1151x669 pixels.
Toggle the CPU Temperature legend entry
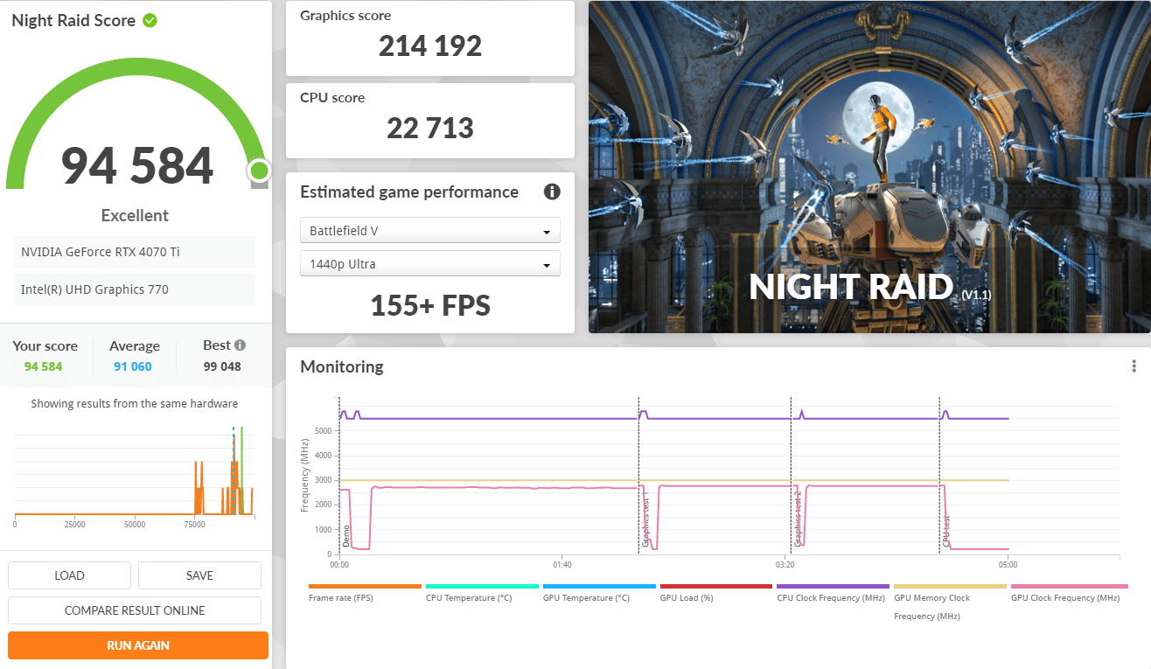[x=482, y=593]
